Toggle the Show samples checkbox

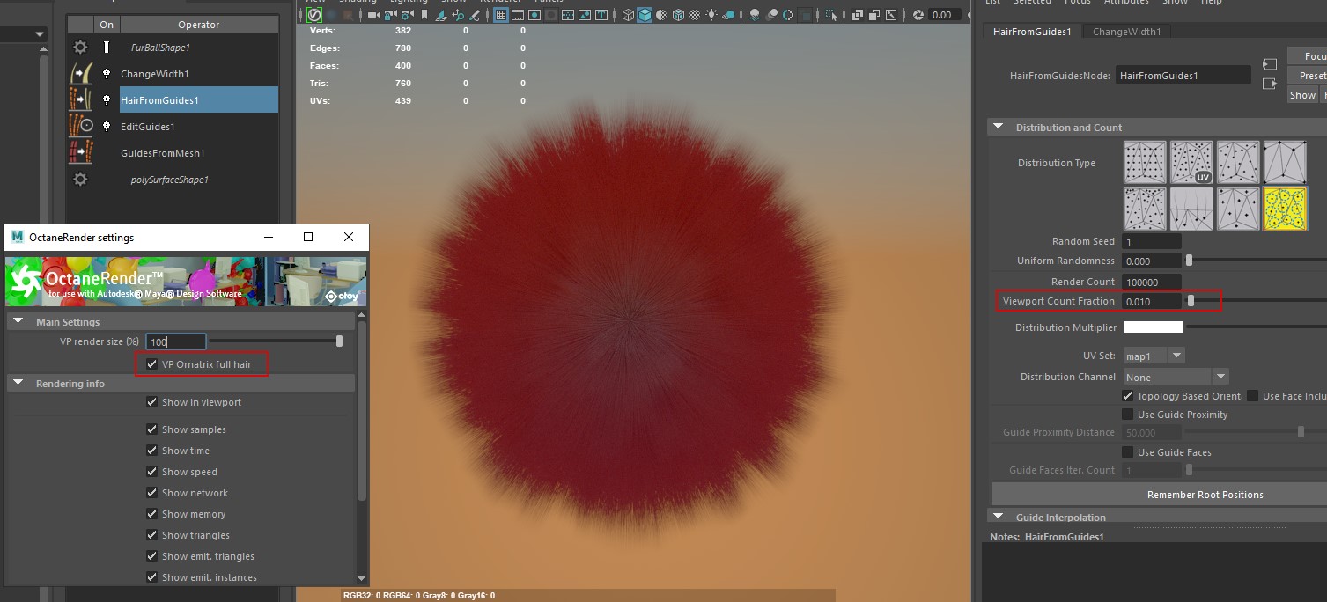click(x=152, y=429)
